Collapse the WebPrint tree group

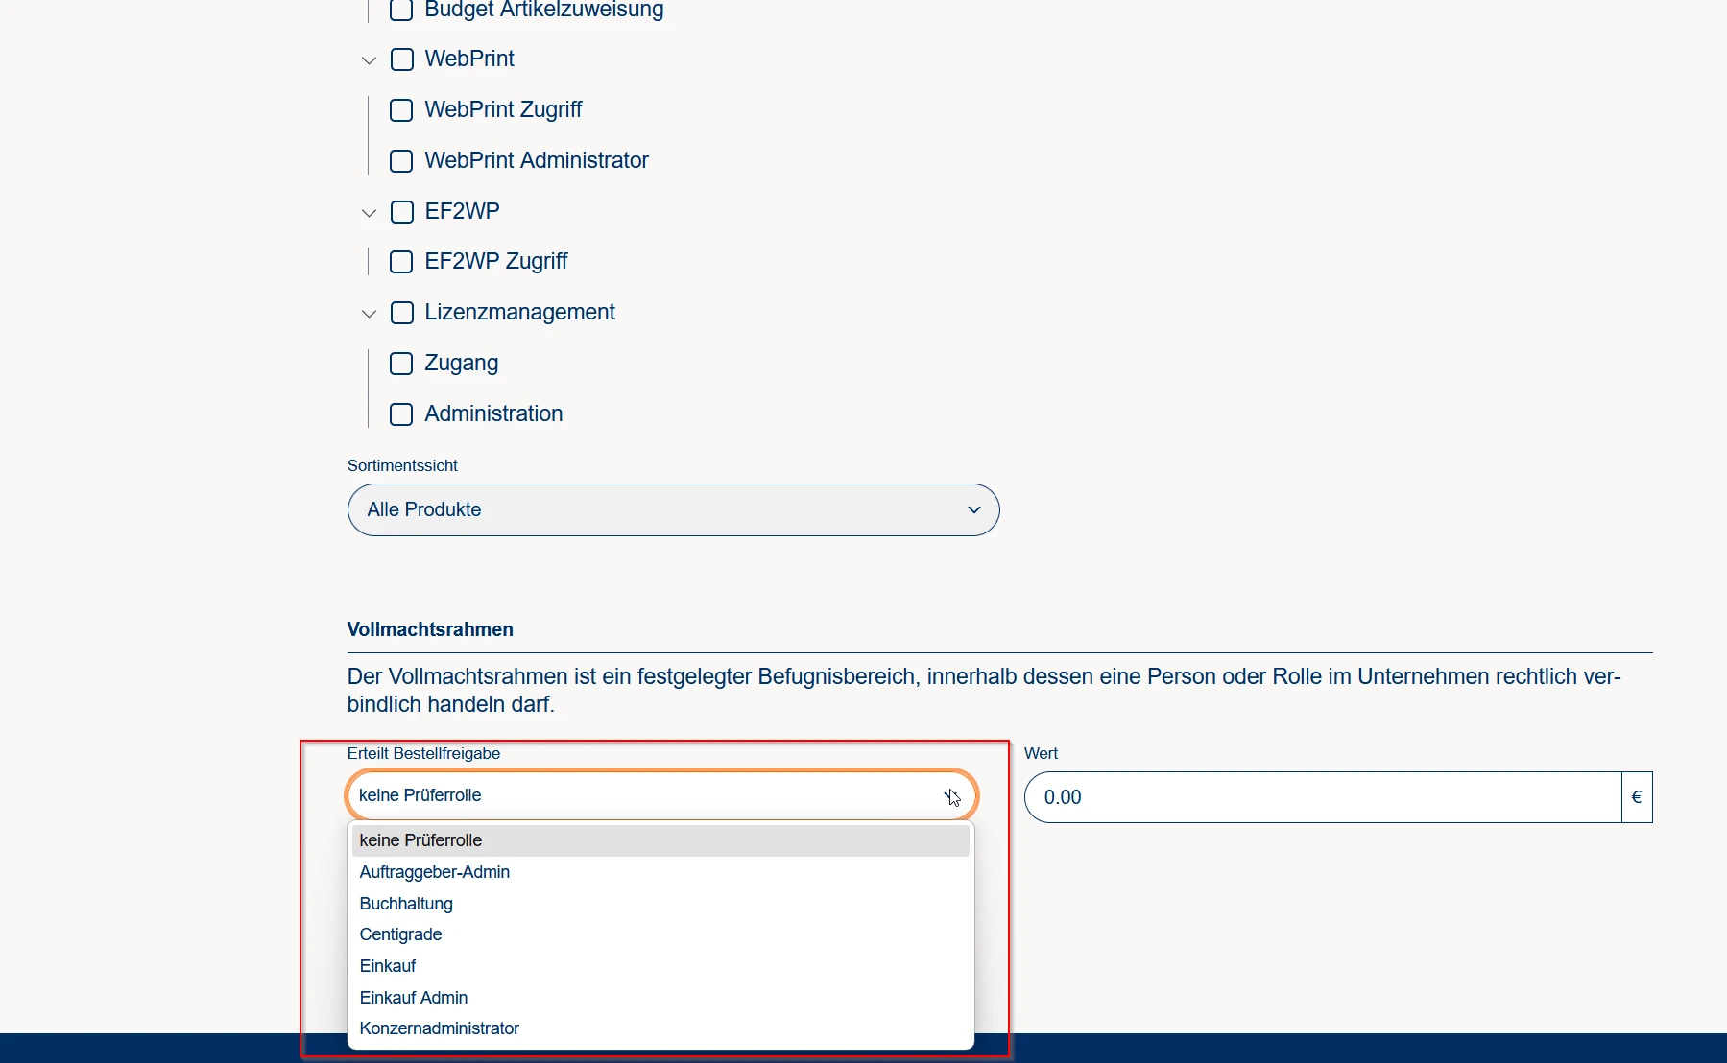click(369, 60)
